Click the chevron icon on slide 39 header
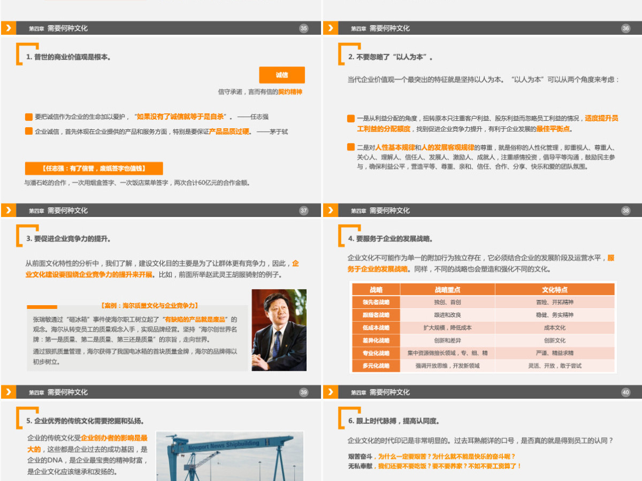The width and height of the screenshot is (642, 481). [9, 392]
